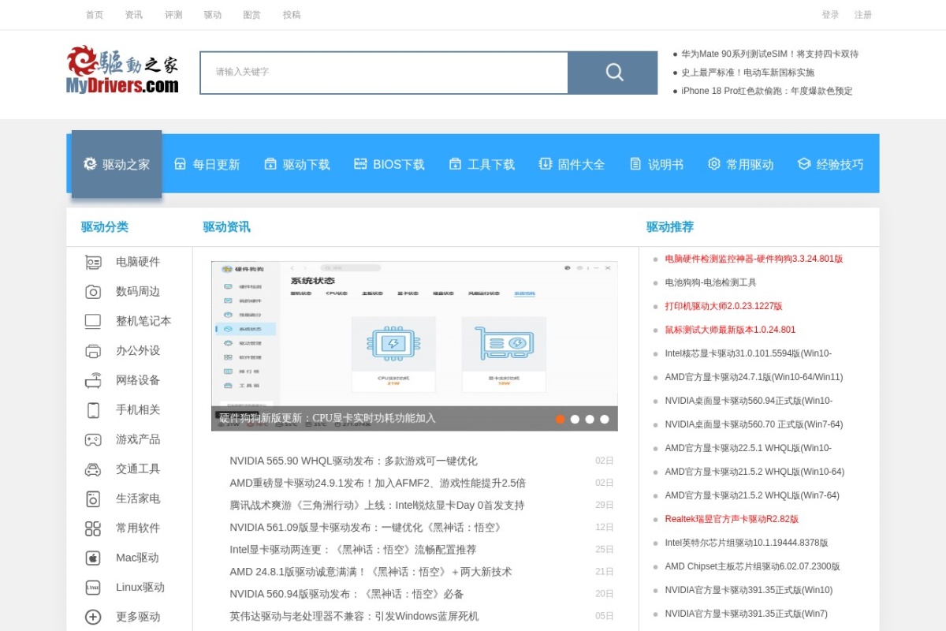Viewport: 946px width, 631px height.
Task: Open 图赏 in the top menu
Action: point(252,15)
